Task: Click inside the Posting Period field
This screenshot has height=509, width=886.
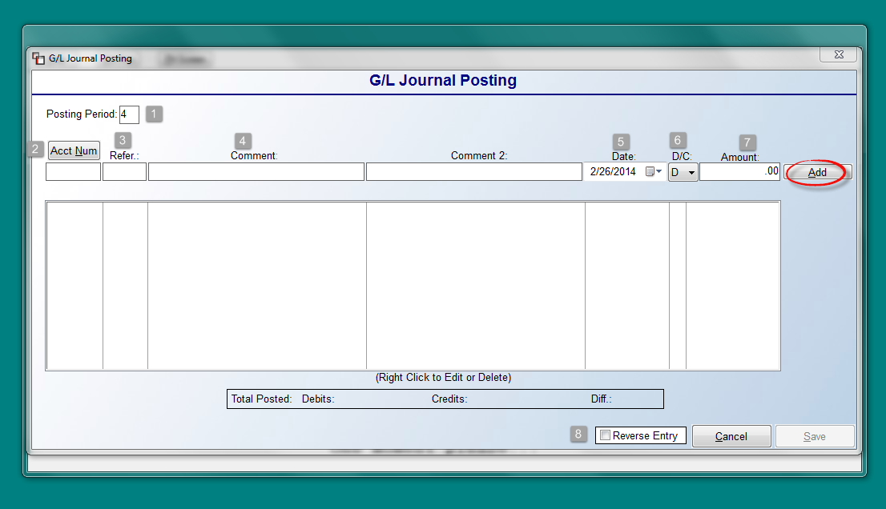Action: click(128, 114)
